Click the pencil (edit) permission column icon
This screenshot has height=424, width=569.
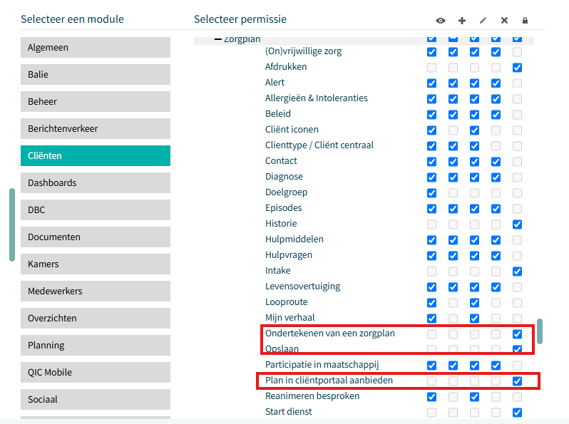point(483,21)
